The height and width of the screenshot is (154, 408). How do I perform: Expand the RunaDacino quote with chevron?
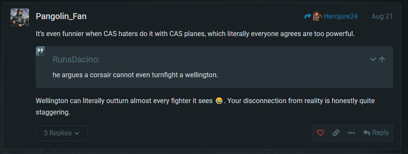(x=373, y=59)
